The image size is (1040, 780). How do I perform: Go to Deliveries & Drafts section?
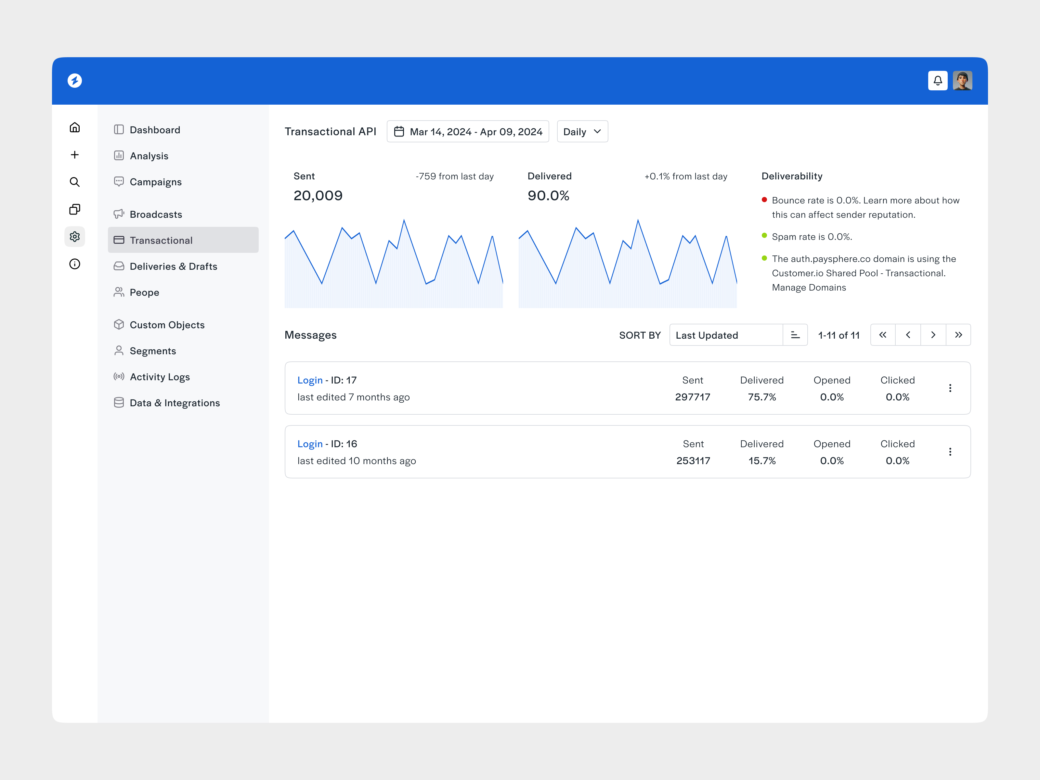click(x=173, y=266)
